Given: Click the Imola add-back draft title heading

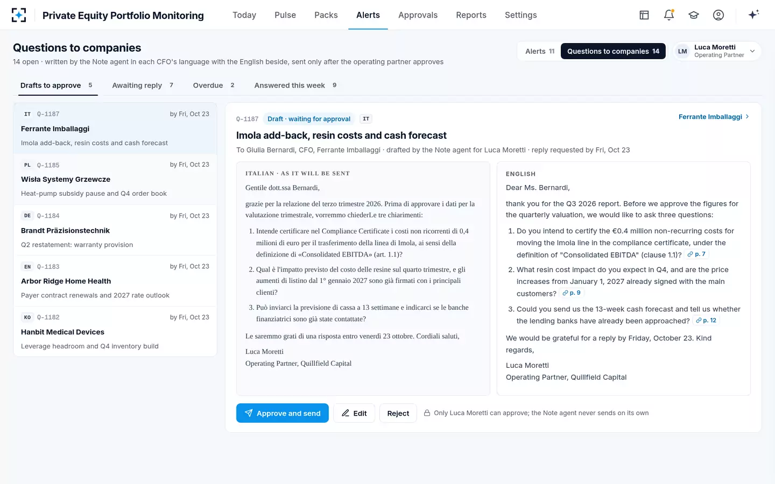Looking at the screenshot, I should pyautogui.click(x=341, y=136).
